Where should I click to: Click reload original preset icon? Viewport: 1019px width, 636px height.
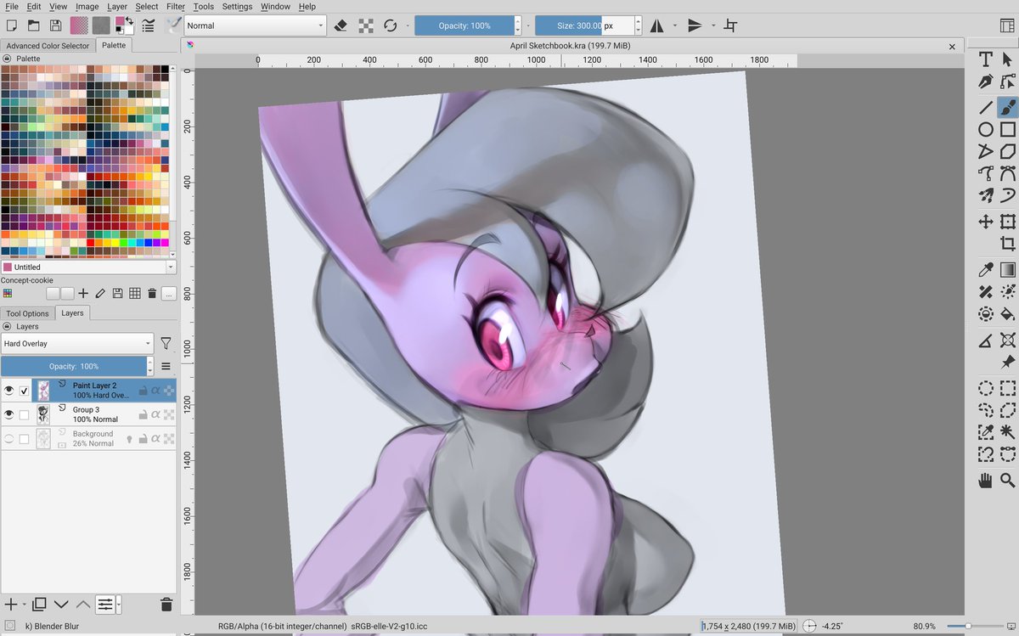(391, 25)
